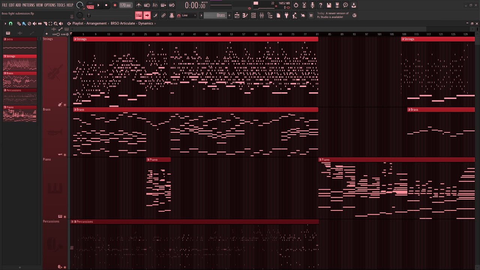
Task: Toggle countdown before recording 3.2.1 button
Action: [x=155, y=5]
